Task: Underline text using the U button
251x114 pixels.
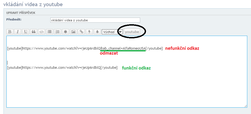Action: click(x=26, y=32)
